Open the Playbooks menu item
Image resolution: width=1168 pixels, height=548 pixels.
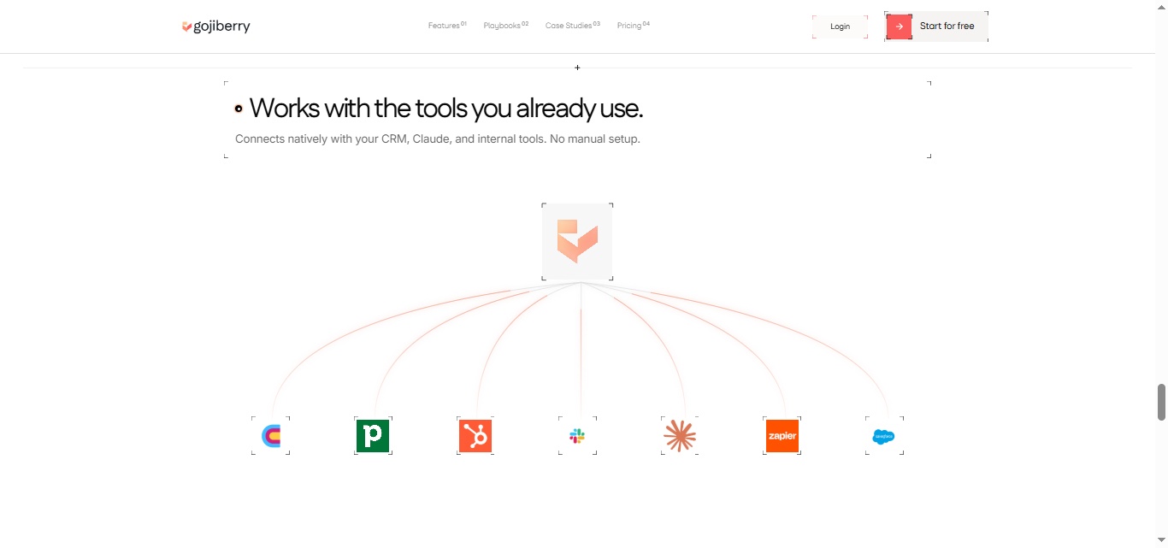(x=505, y=26)
